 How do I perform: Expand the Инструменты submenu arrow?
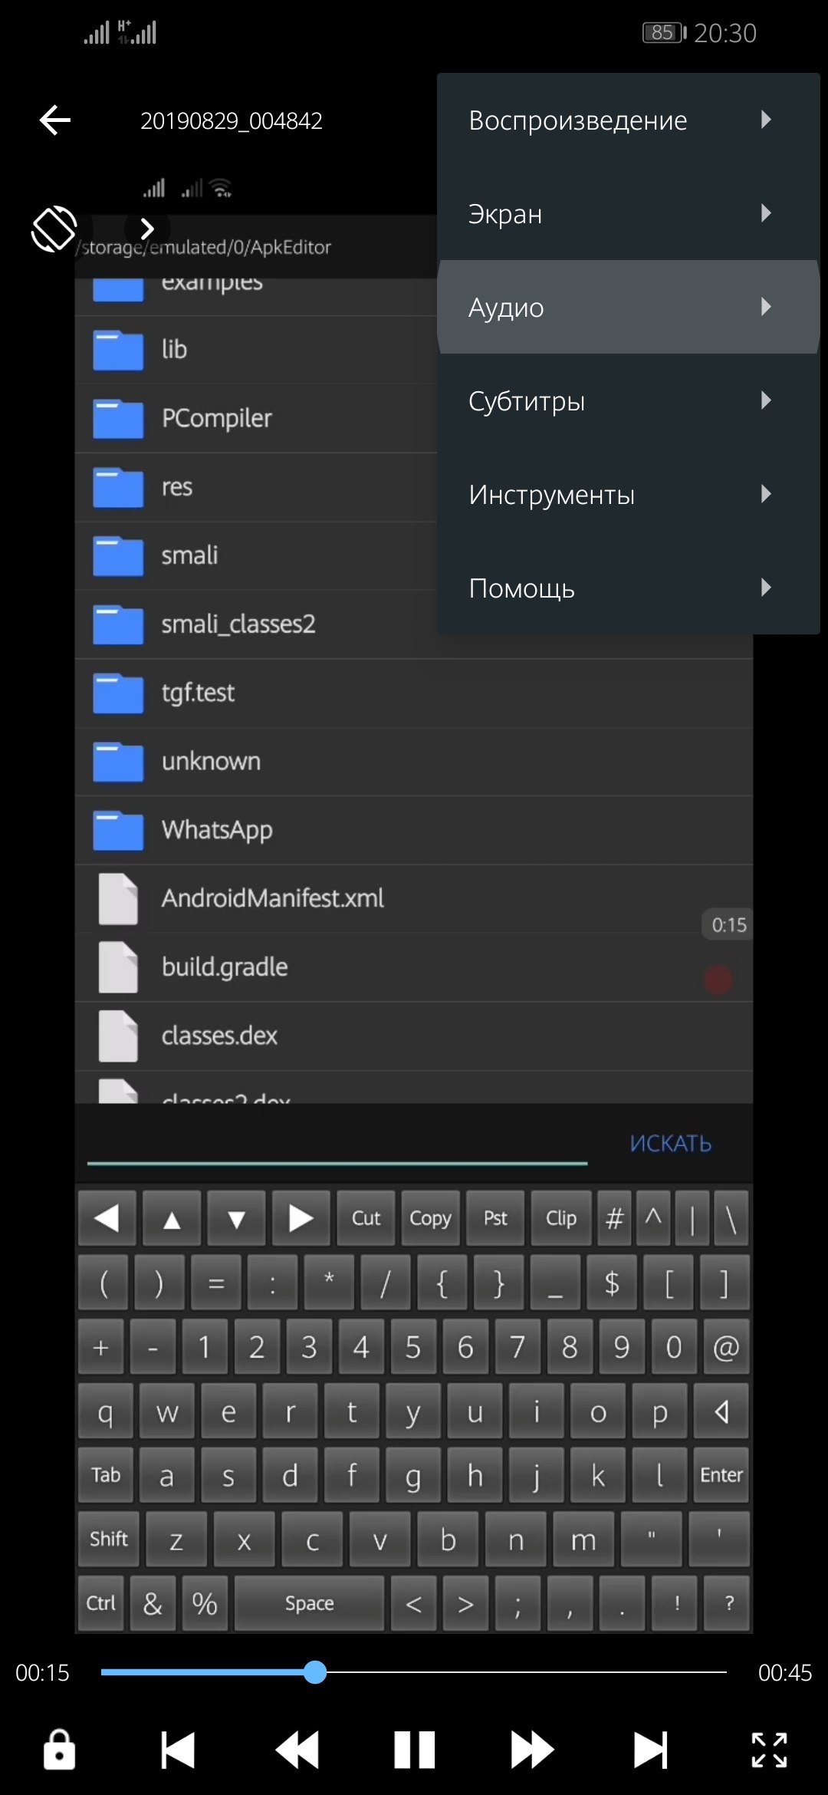(x=765, y=494)
